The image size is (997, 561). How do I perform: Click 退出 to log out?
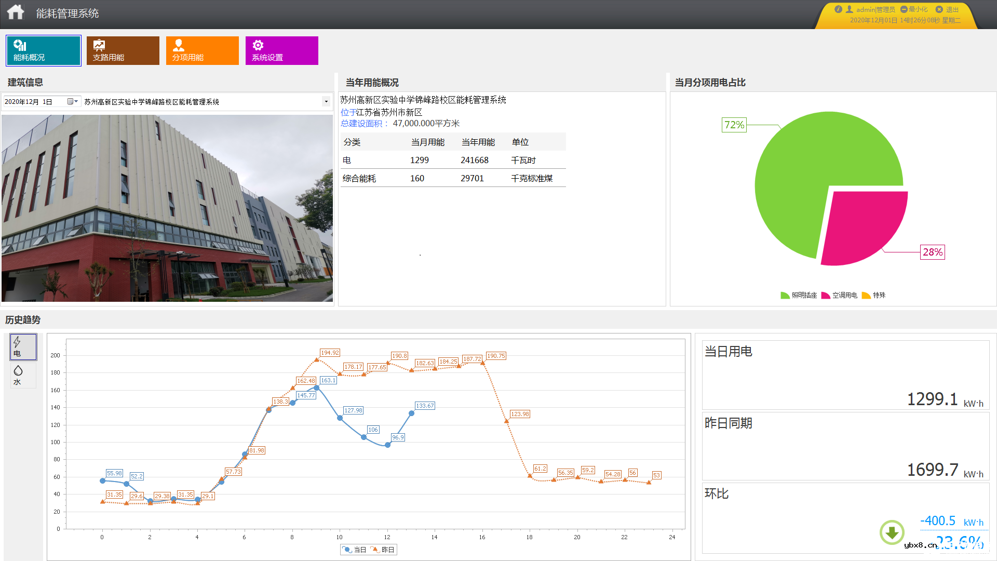coord(954,9)
